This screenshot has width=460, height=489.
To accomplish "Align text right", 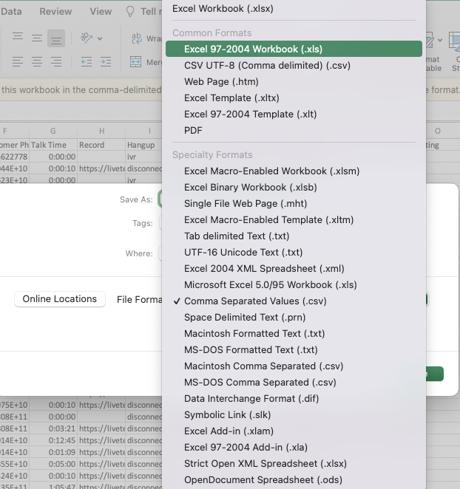I will 56,61.
